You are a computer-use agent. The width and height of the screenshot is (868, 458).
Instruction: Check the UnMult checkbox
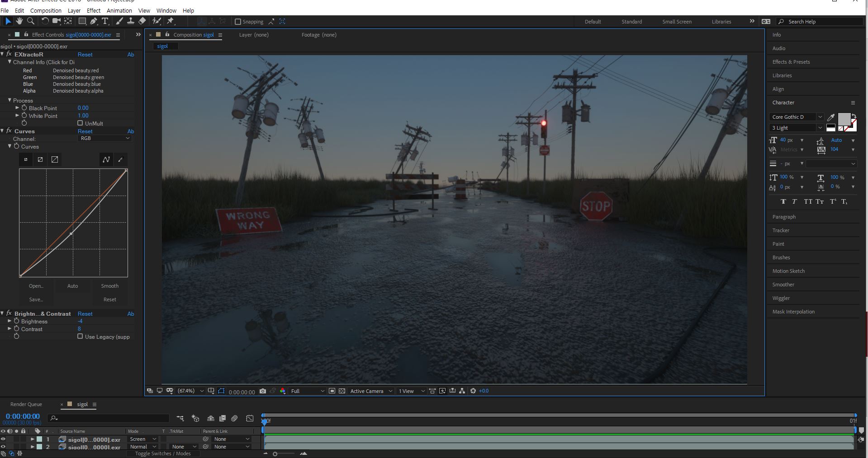(80, 123)
